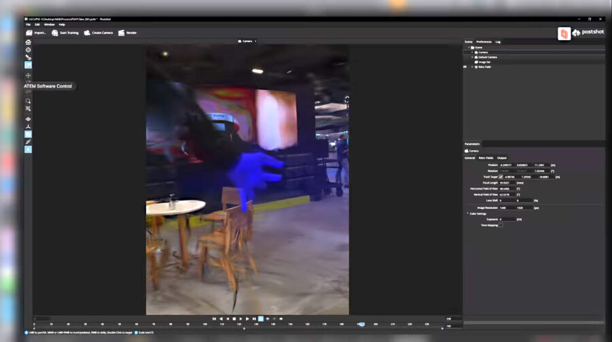Viewport: 612px width, 342px height.
Task: Click the red app badge beside Postshot logo
Action: [x=564, y=34]
